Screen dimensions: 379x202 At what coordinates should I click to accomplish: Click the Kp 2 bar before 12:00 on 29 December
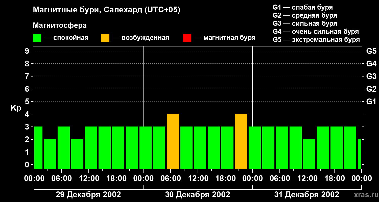pyautogui.click(x=77, y=154)
